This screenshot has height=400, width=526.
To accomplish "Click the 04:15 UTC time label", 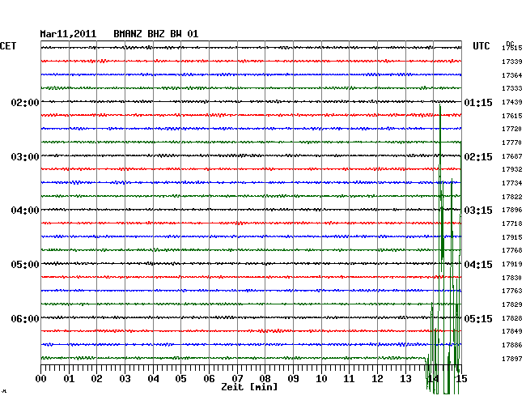I will [x=478, y=265].
